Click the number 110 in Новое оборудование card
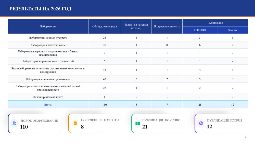The image size is (255, 143). pos(24,127)
